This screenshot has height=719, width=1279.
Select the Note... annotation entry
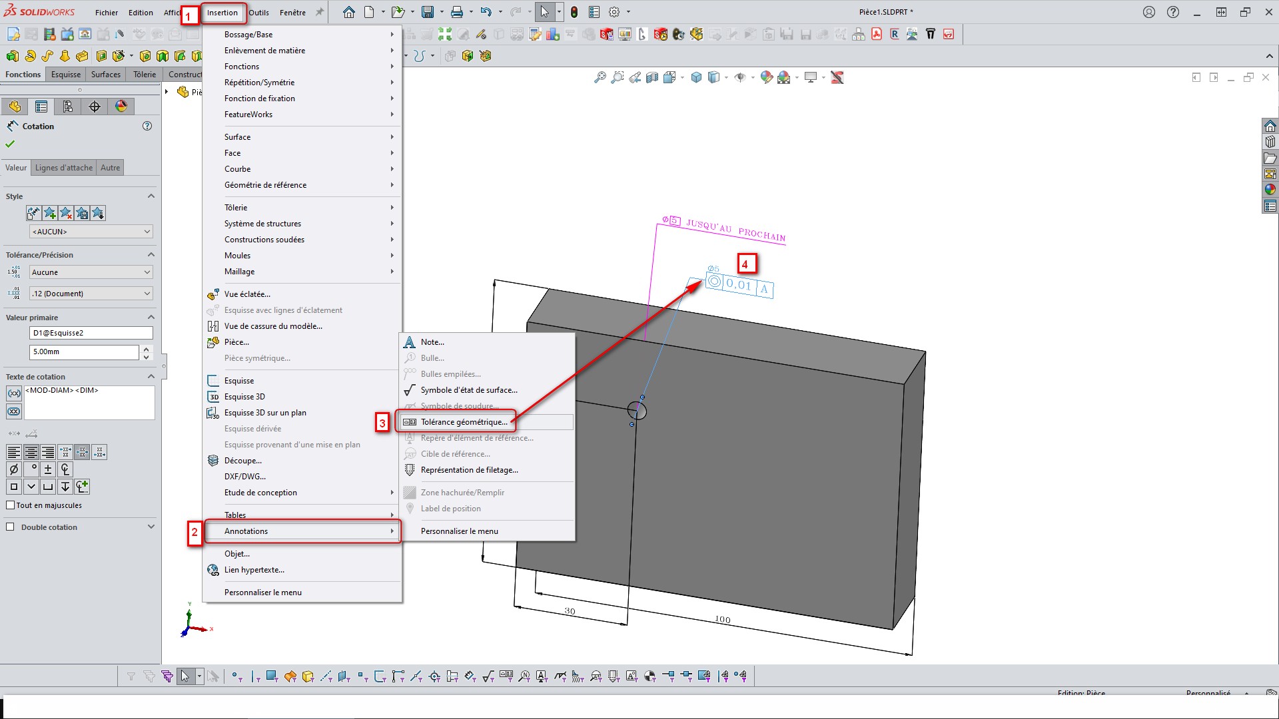pyautogui.click(x=432, y=342)
